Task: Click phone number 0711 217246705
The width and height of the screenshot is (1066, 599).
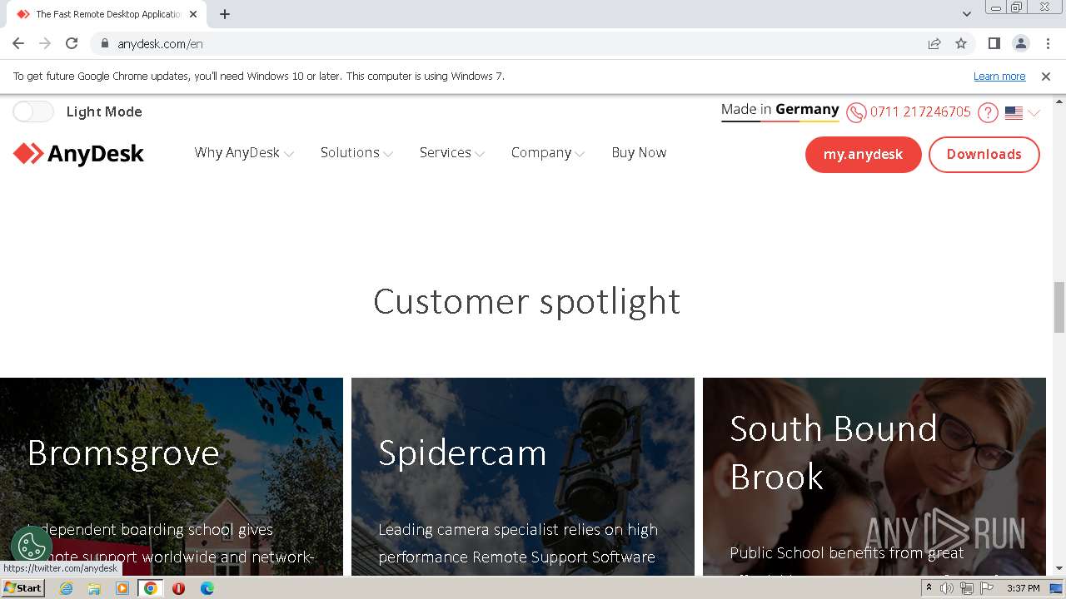Action: point(920,112)
